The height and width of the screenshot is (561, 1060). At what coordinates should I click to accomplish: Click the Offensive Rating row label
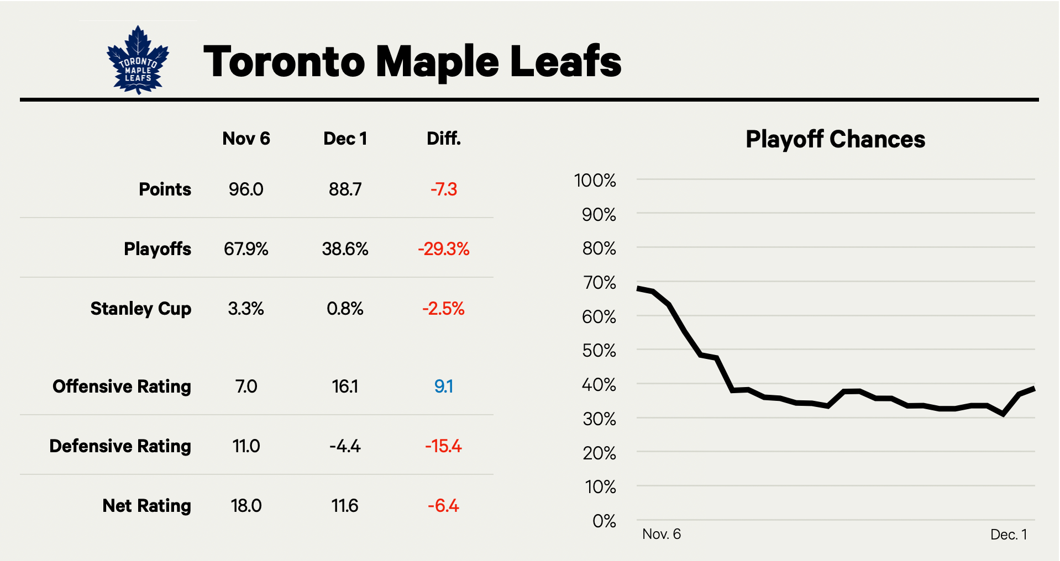(122, 387)
